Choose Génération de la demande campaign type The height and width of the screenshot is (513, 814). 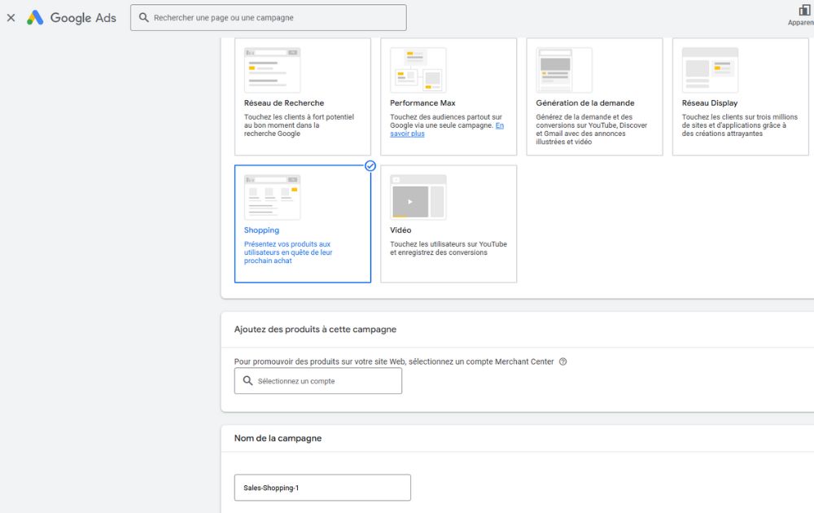594,97
